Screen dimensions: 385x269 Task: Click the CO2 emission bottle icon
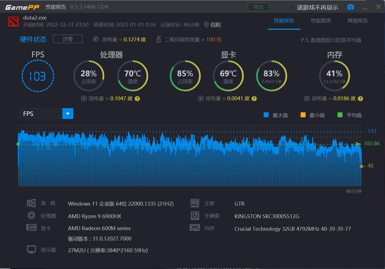pos(159,39)
